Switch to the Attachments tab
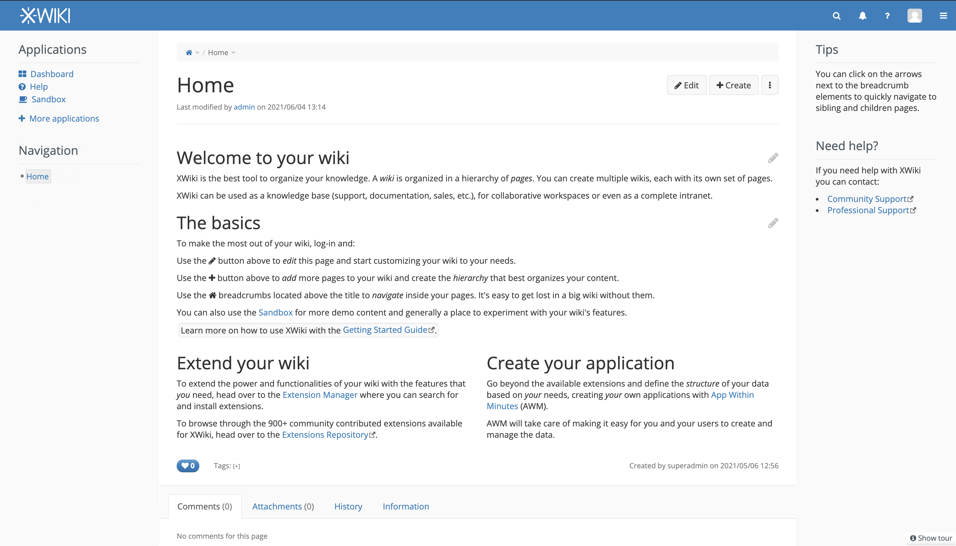The width and height of the screenshot is (956, 546). [283, 506]
